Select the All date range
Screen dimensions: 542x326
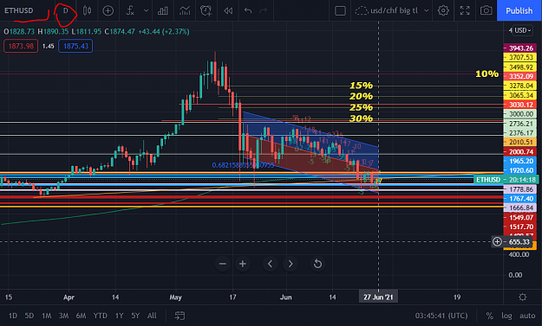tap(152, 316)
